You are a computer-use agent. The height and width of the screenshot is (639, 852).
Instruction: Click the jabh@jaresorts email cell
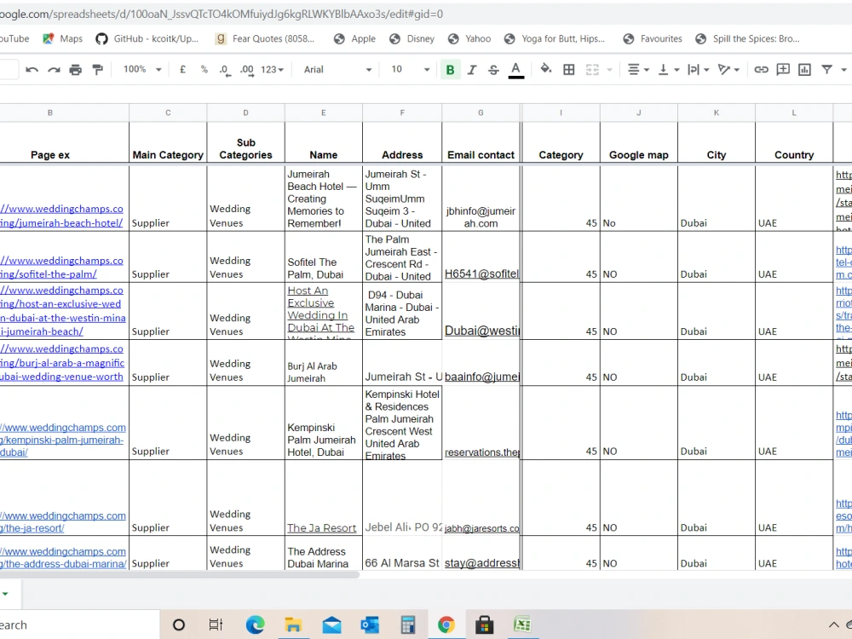coord(481,498)
